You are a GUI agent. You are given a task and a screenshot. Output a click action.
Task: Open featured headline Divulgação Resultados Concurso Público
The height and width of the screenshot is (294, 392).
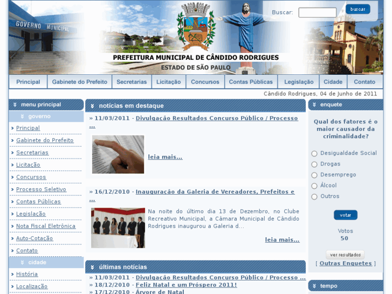tap(217, 118)
